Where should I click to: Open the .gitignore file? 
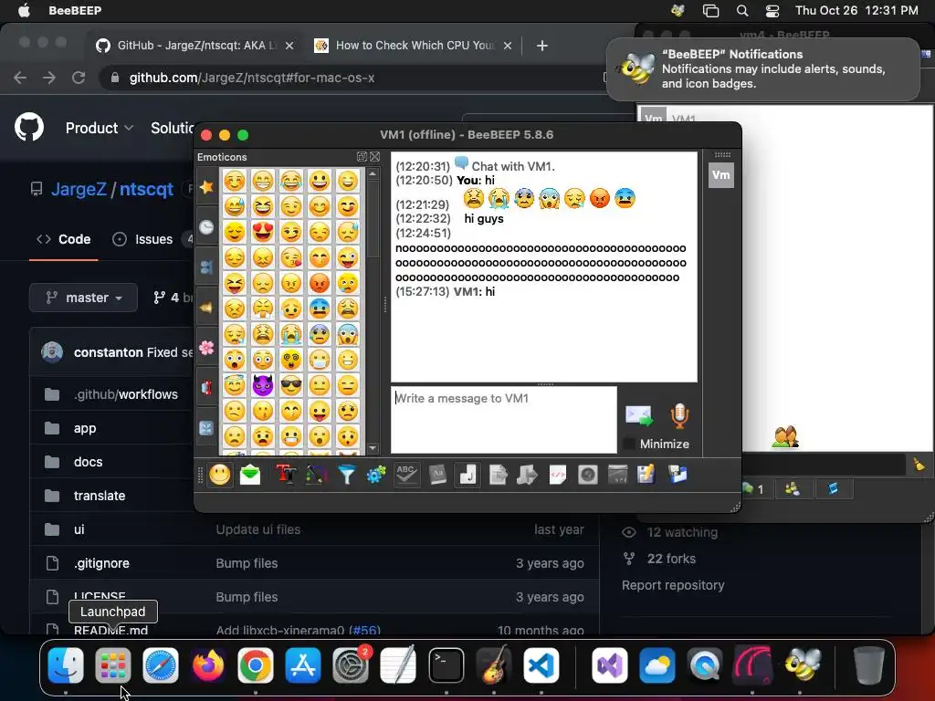coord(101,563)
